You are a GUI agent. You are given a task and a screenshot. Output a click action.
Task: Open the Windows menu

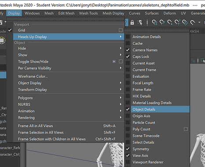(32, 13)
